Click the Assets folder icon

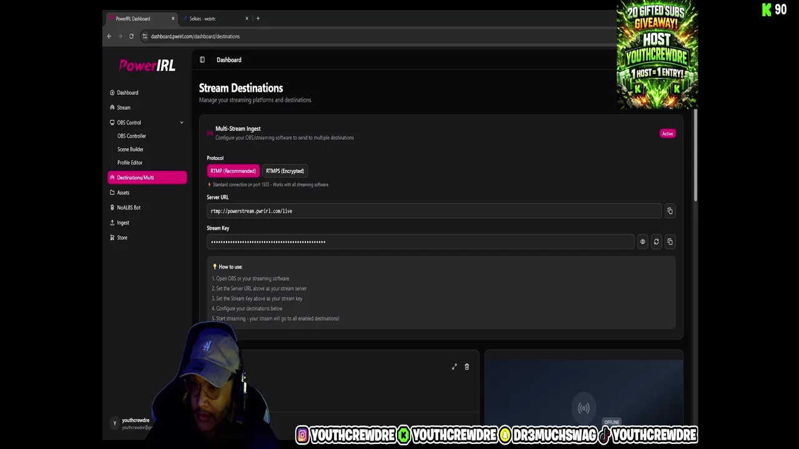tap(112, 193)
